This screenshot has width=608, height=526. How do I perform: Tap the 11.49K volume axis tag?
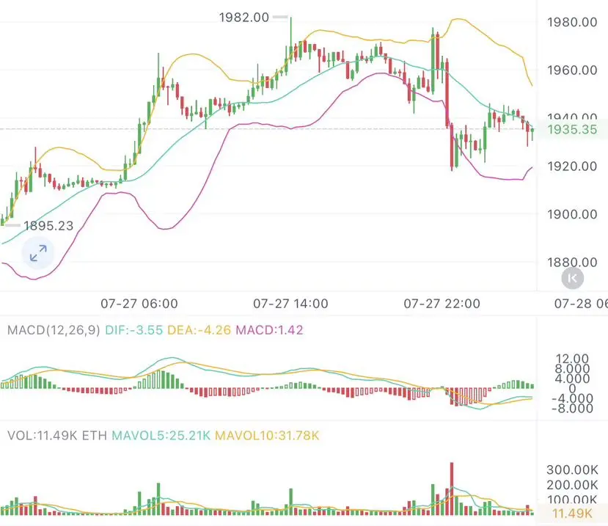coord(572,514)
